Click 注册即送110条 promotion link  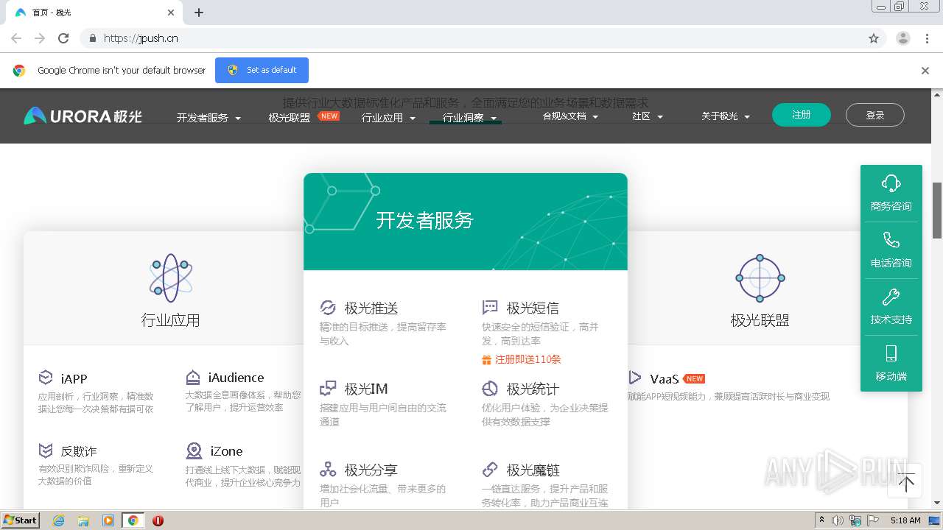tap(528, 360)
